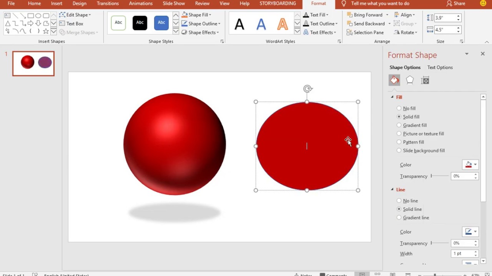492x276 pixels.
Task: Select the Solid line radio button
Action: [399, 209]
